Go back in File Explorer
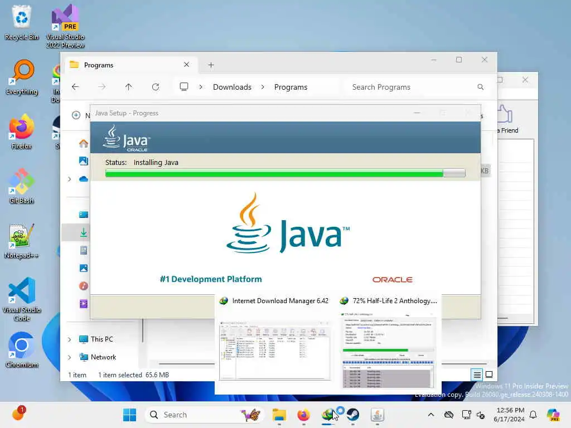 pos(75,87)
